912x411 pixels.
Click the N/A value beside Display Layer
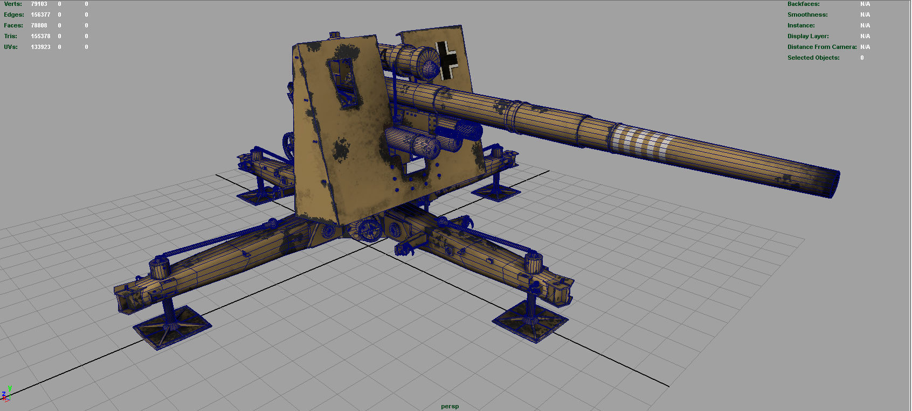click(865, 36)
